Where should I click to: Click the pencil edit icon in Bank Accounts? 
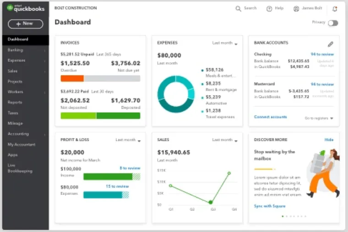pos(331,44)
